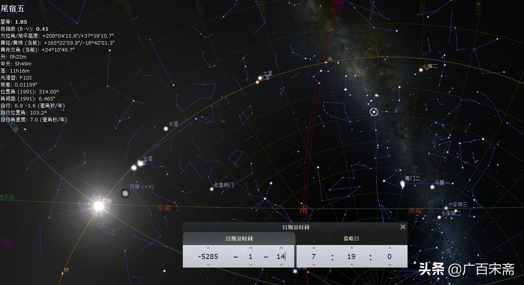The image size is (524, 285).
Task: Click the 自行: 6.8 -1.6 proper motion line
Action: tap(33, 105)
